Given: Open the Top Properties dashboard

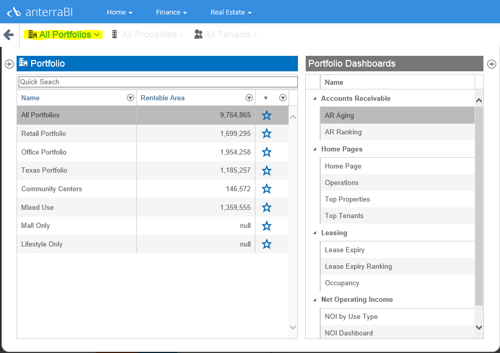Looking at the screenshot, I should point(397,199).
